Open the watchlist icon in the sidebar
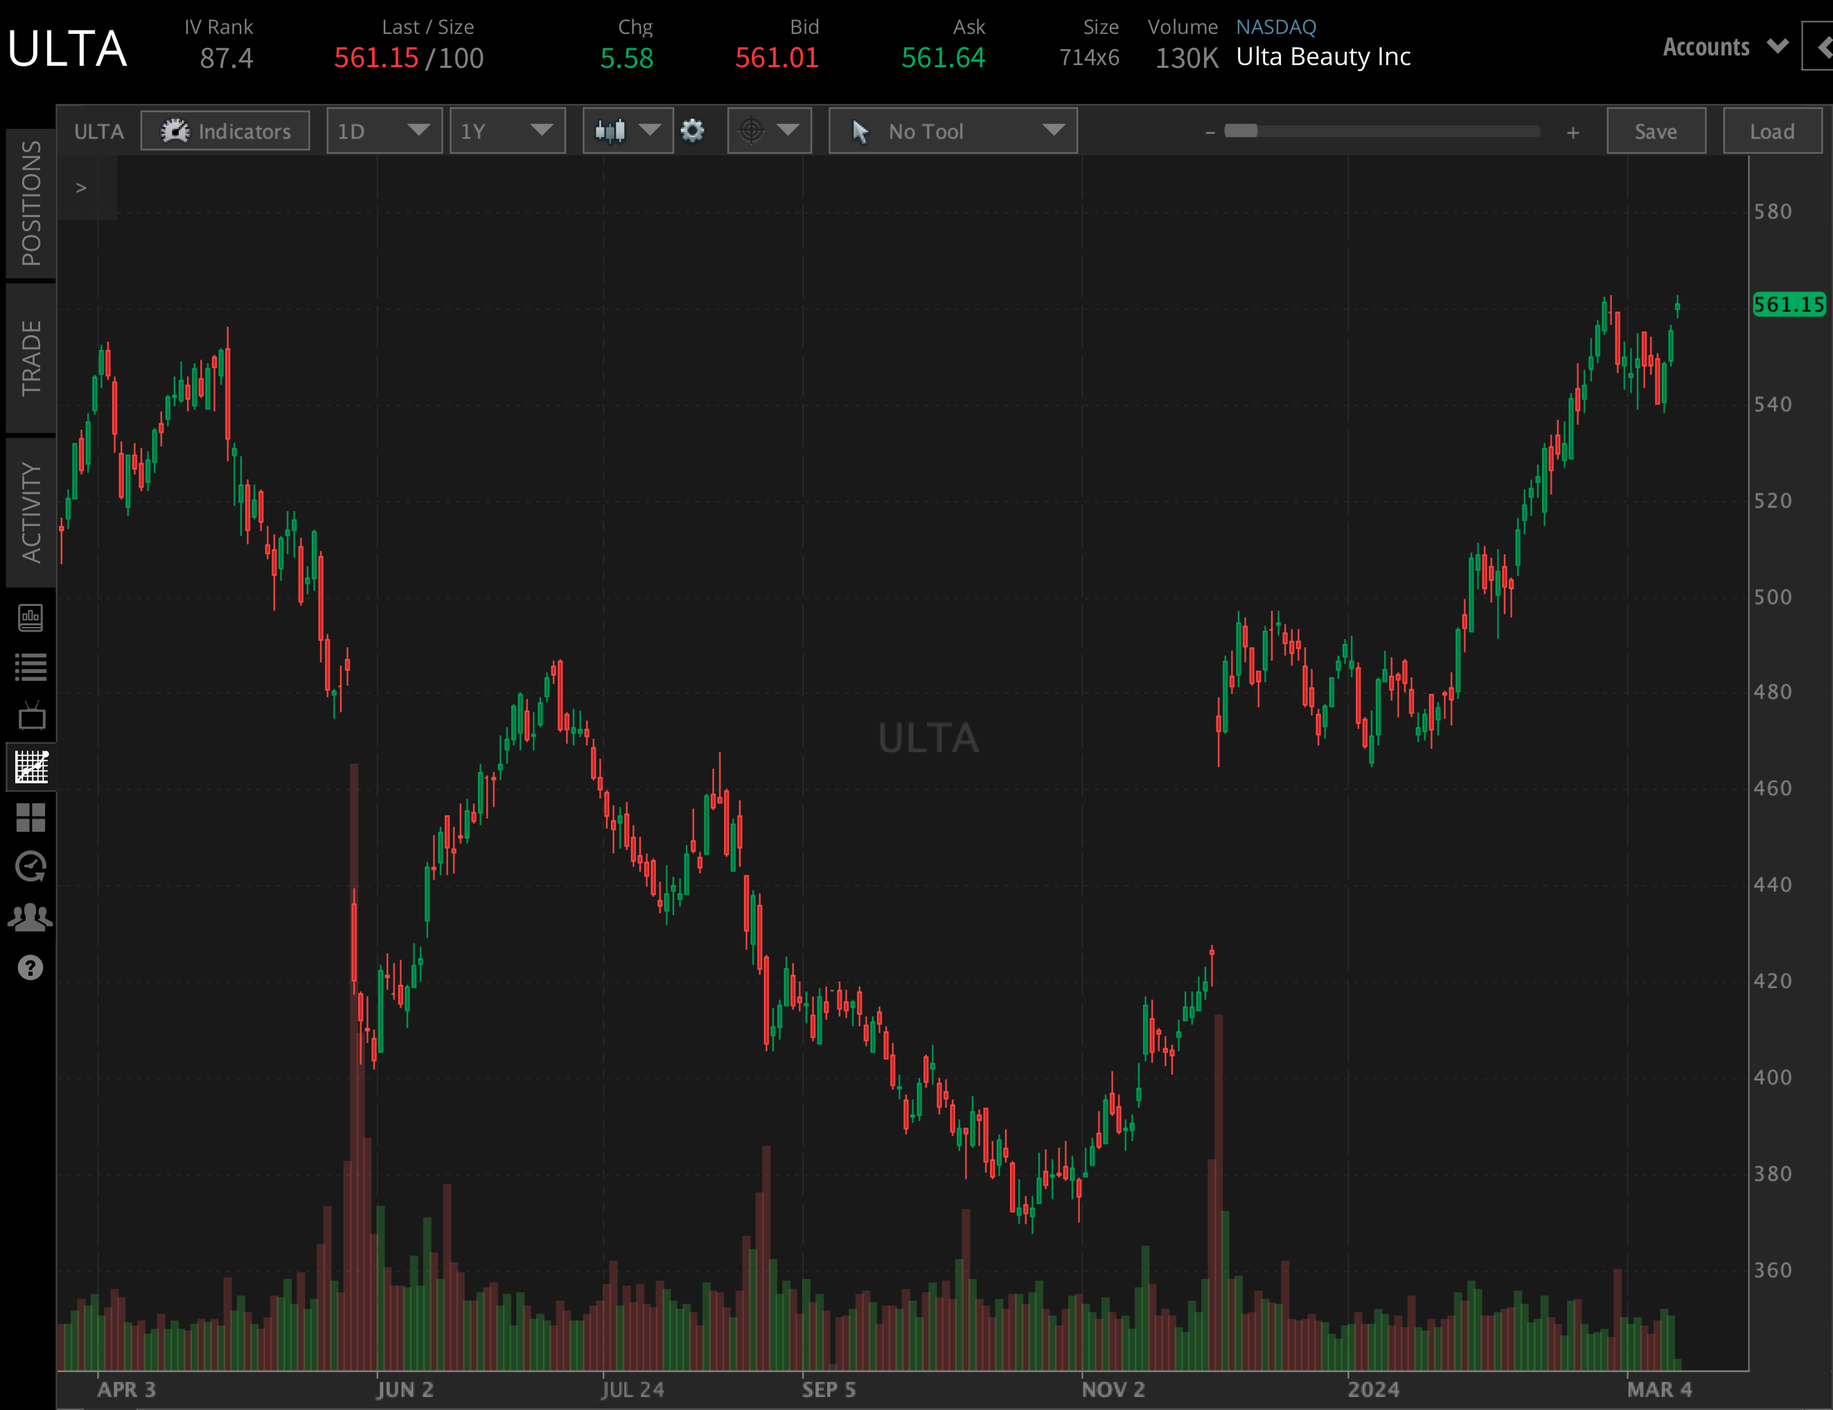The width and height of the screenshot is (1833, 1410). coord(31,667)
